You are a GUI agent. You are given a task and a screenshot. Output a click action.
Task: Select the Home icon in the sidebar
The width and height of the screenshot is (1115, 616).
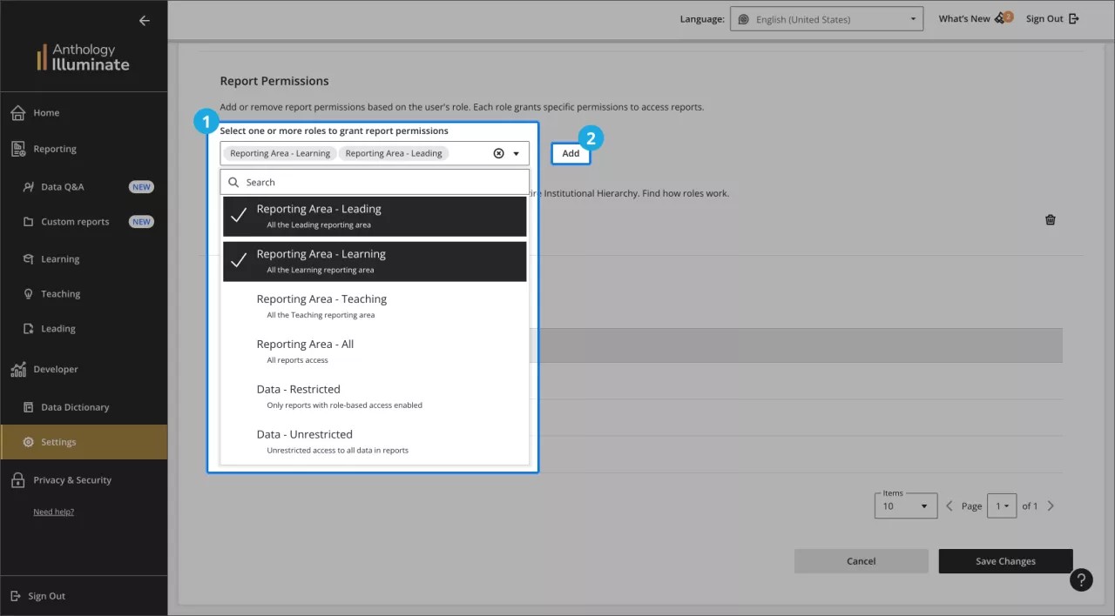click(17, 112)
